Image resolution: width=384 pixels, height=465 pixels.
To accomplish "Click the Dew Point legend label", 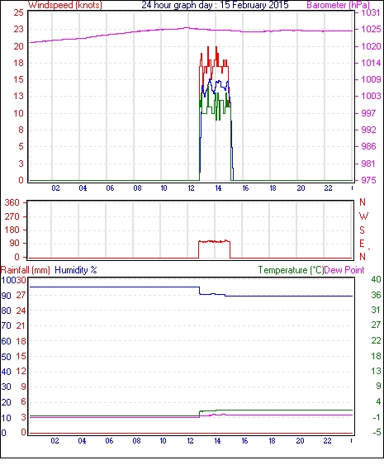I will click(x=344, y=270).
